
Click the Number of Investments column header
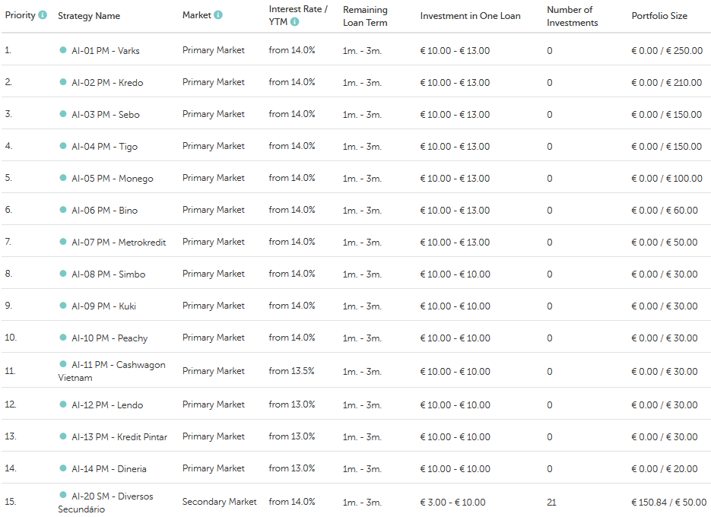572,16
